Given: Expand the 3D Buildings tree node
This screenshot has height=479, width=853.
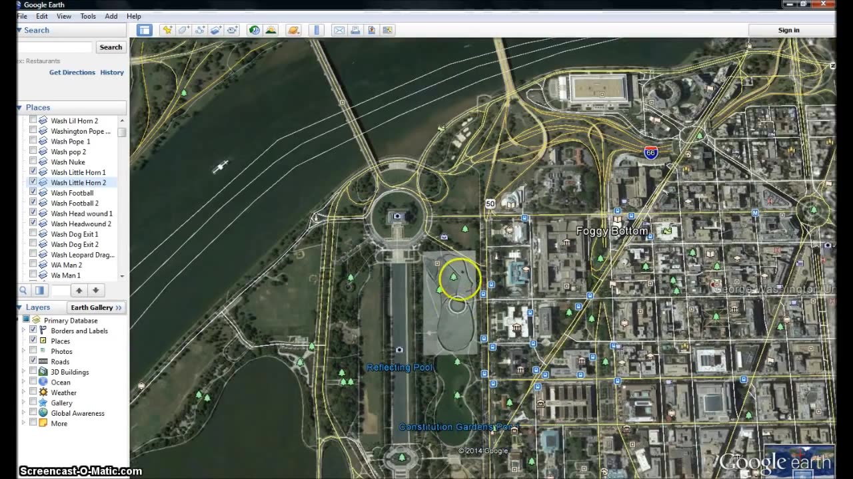Looking at the screenshot, I should pos(24,372).
